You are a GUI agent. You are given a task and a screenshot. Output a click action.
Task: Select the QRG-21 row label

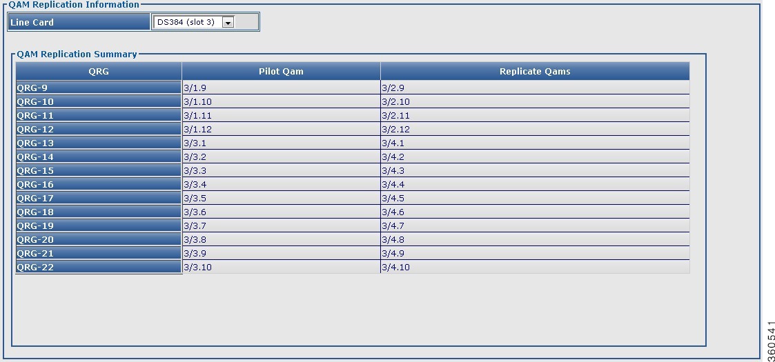(x=99, y=254)
